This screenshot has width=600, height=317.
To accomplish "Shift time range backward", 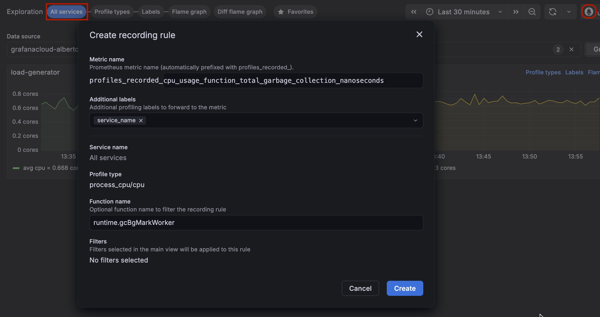I will [413, 12].
